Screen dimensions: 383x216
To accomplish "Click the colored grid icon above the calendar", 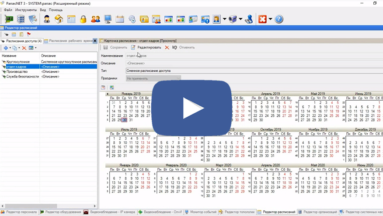I will point(112,88).
